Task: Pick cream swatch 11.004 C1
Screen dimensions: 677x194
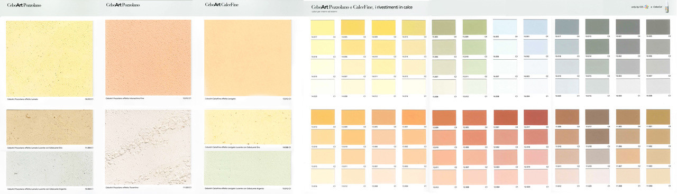Action: [658, 176]
